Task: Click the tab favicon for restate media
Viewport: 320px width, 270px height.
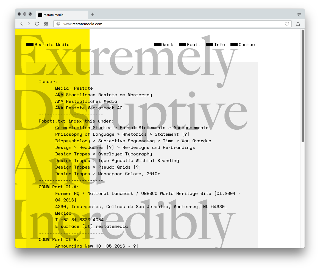Action: click(40, 15)
